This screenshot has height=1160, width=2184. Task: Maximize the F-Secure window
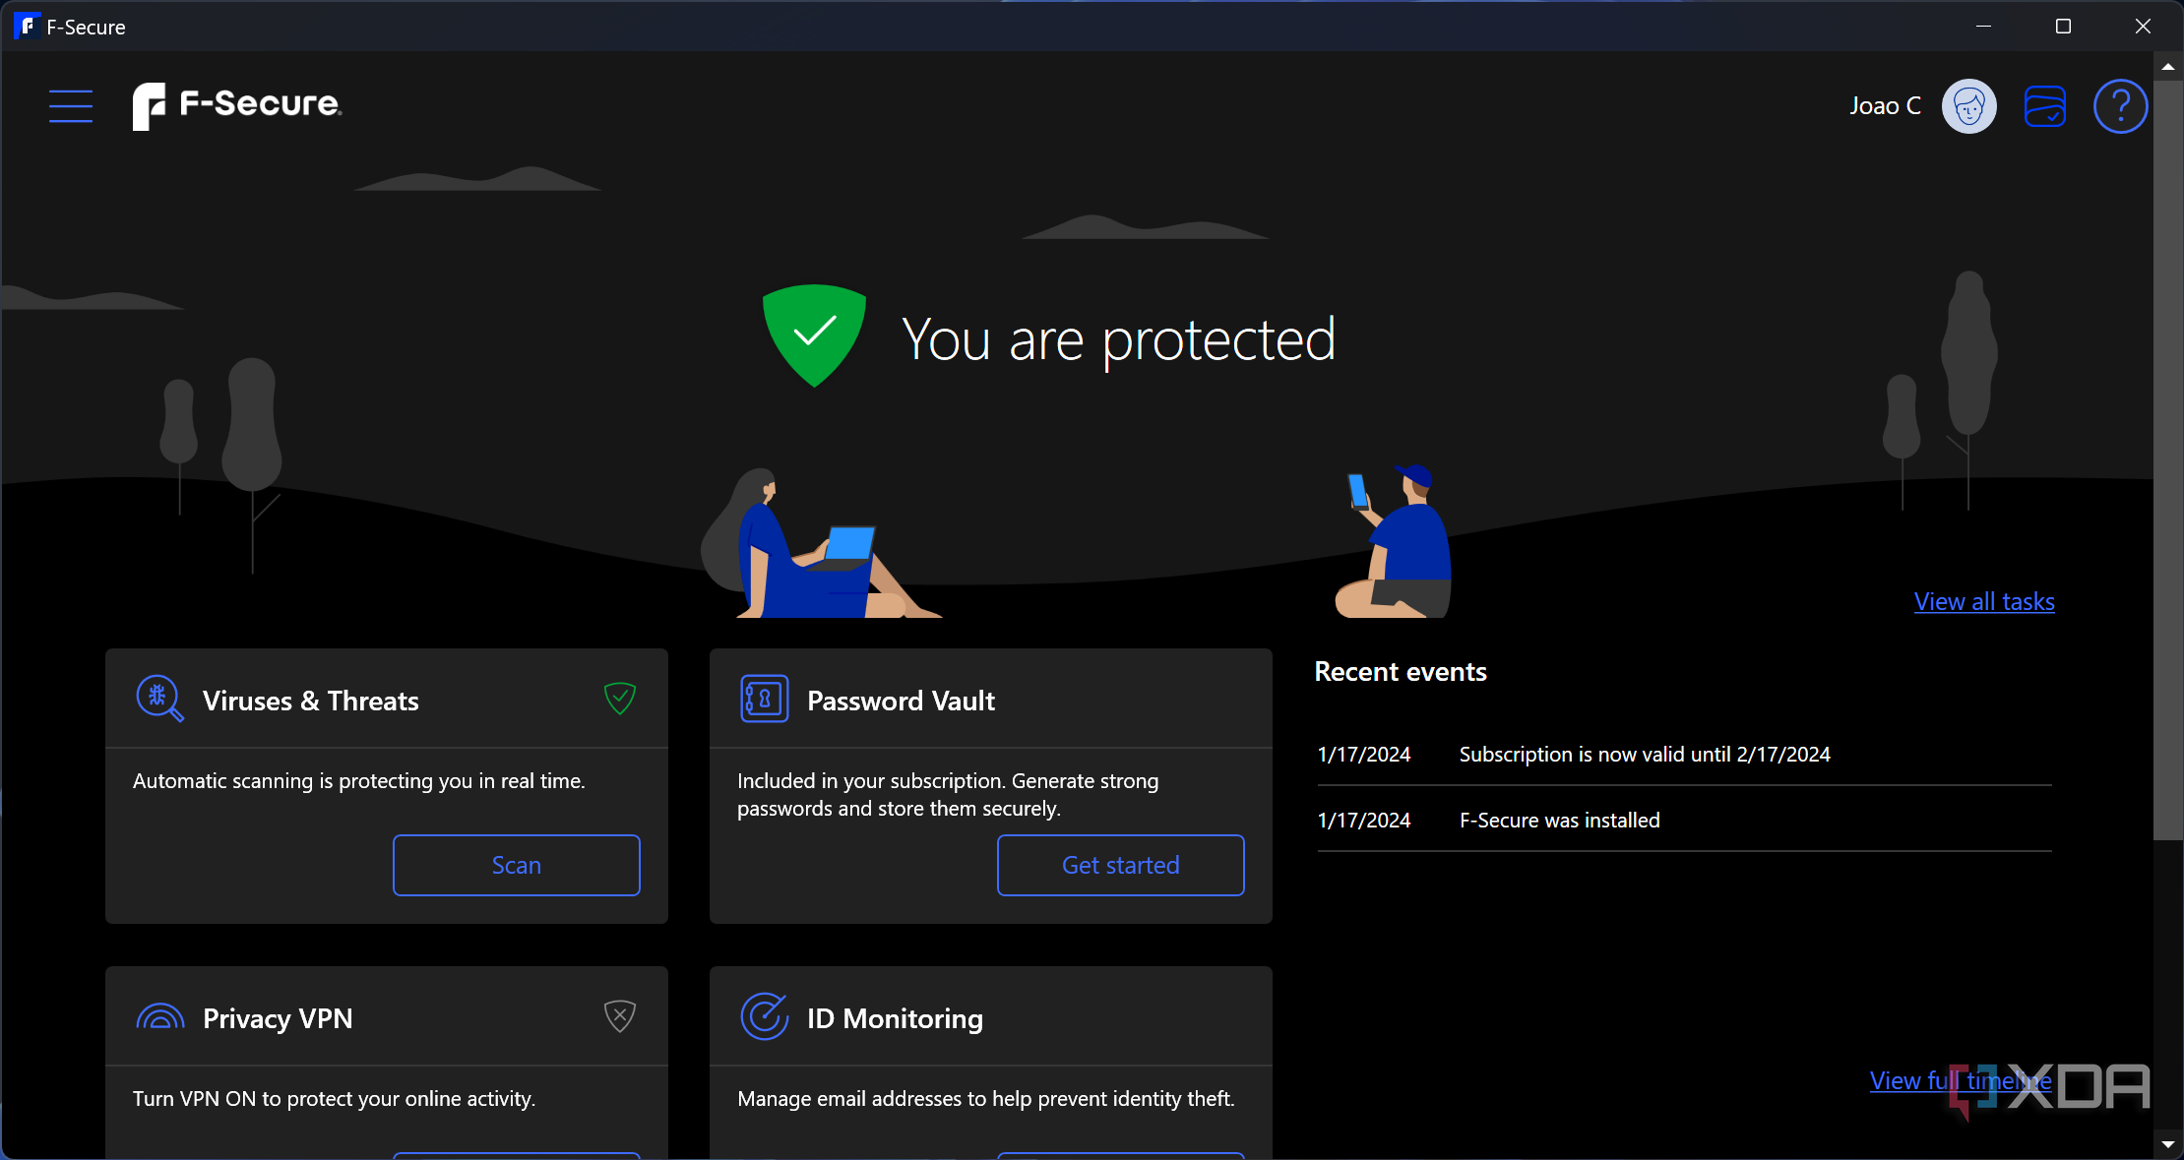2063,27
